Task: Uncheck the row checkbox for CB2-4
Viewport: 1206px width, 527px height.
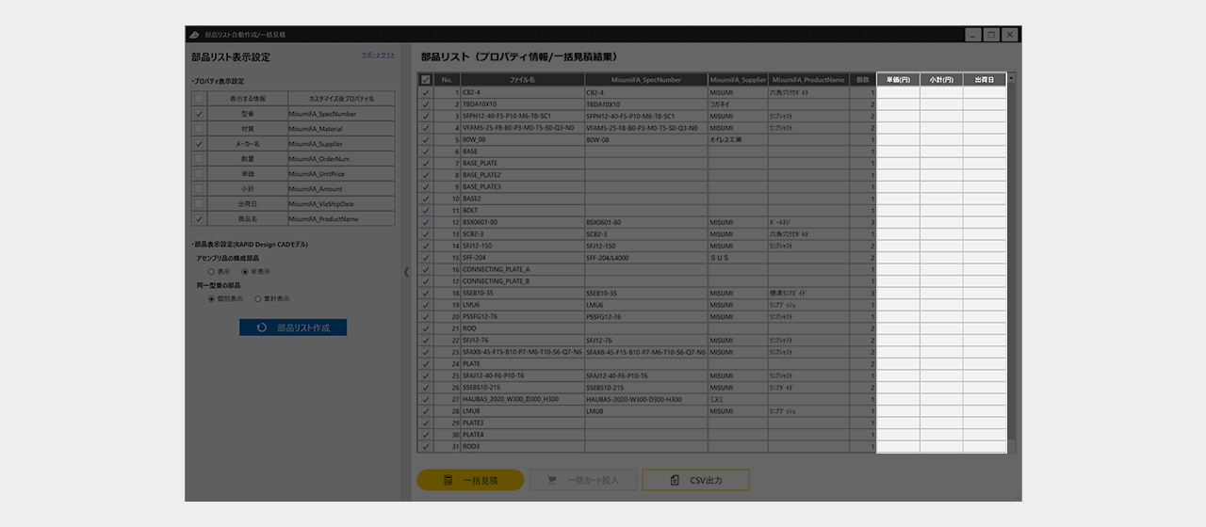Action: click(x=426, y=93)
